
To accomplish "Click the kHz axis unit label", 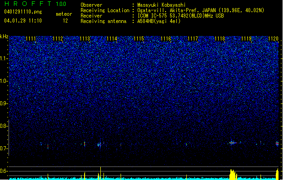I will 4,36.
